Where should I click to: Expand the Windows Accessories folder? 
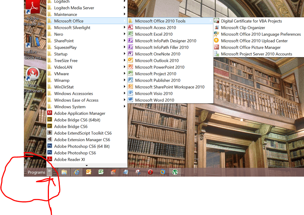click(73, 94)
